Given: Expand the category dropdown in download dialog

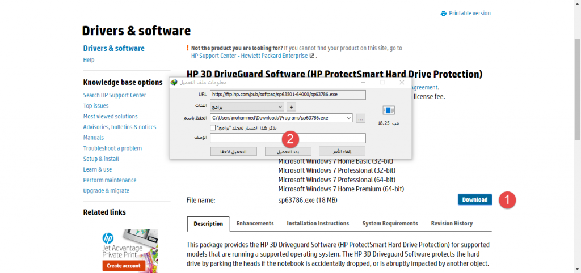Looking at the screenshot, I should [x=280, y=106].
